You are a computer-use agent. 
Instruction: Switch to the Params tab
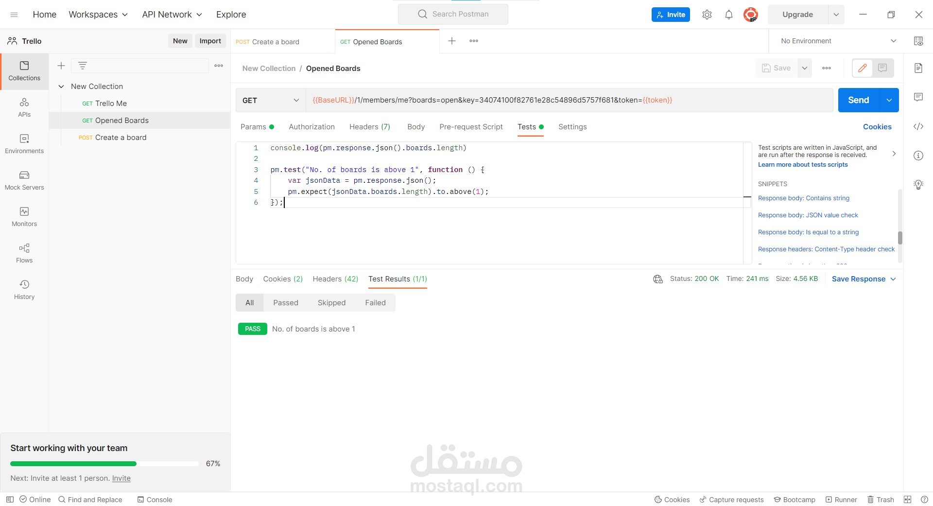(257, 127)
